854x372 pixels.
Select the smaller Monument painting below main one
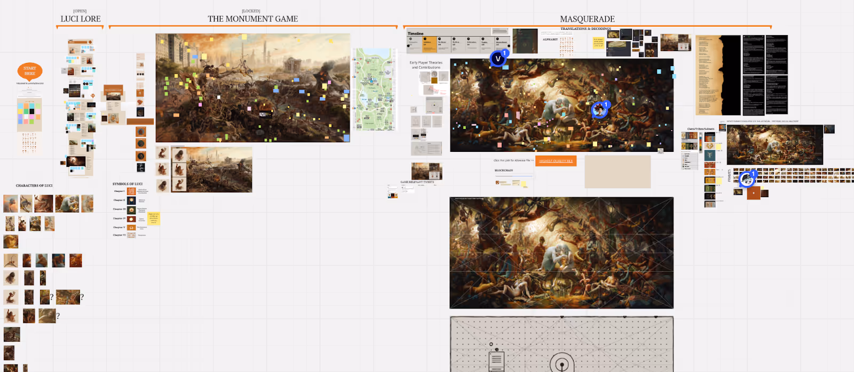211,169
